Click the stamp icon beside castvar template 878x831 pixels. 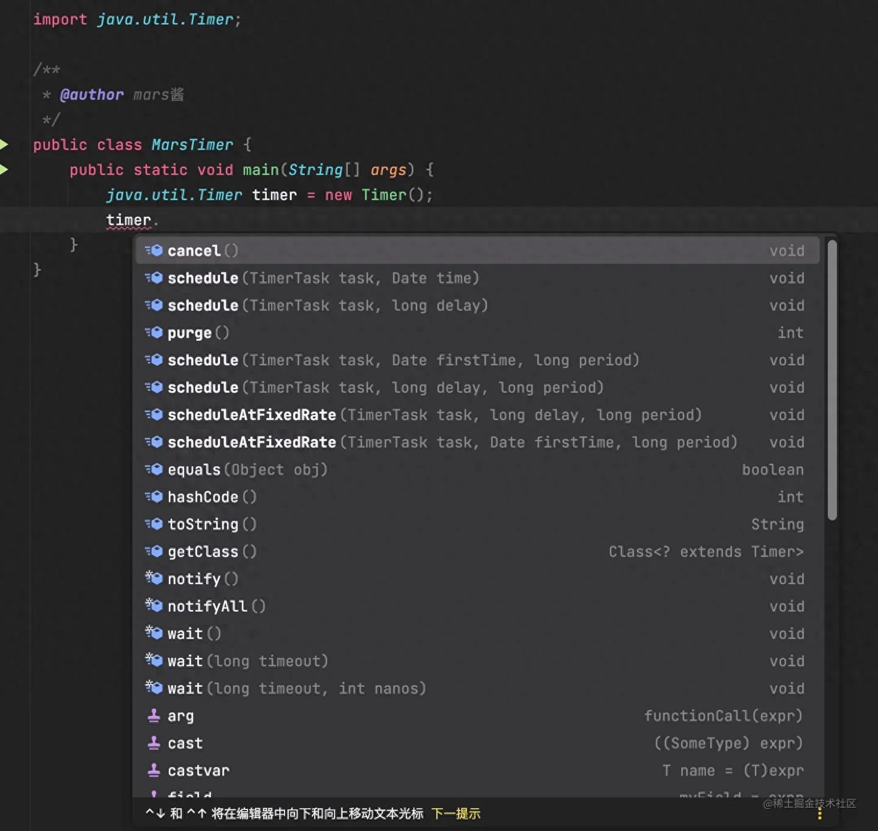click(x=153, y=770)
